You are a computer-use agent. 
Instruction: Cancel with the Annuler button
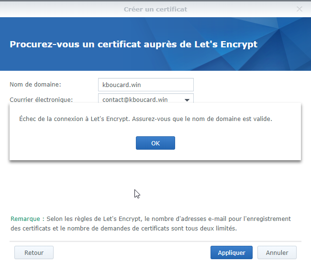(x=277, y=252)
